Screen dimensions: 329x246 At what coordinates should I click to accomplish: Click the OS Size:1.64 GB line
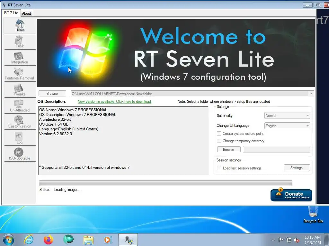click(x=54, y=124)
